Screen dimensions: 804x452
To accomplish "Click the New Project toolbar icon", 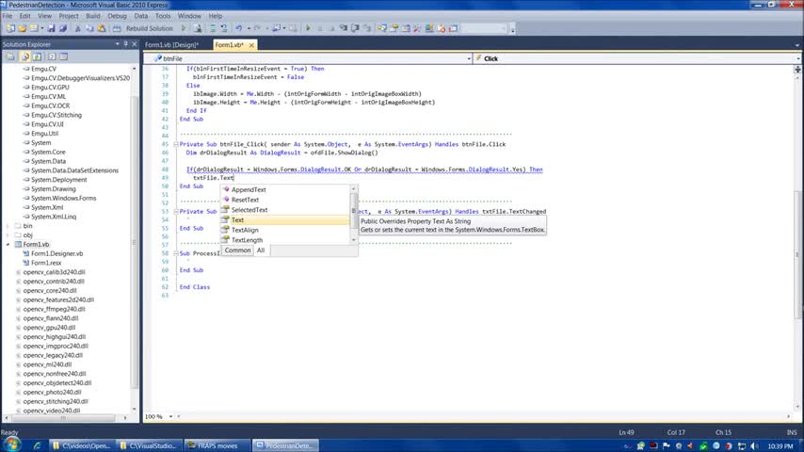I will pyautogui.click(x=10, y=29).
